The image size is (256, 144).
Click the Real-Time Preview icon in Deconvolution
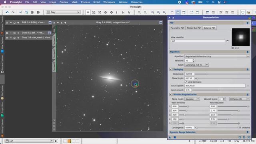click(240, 137)
